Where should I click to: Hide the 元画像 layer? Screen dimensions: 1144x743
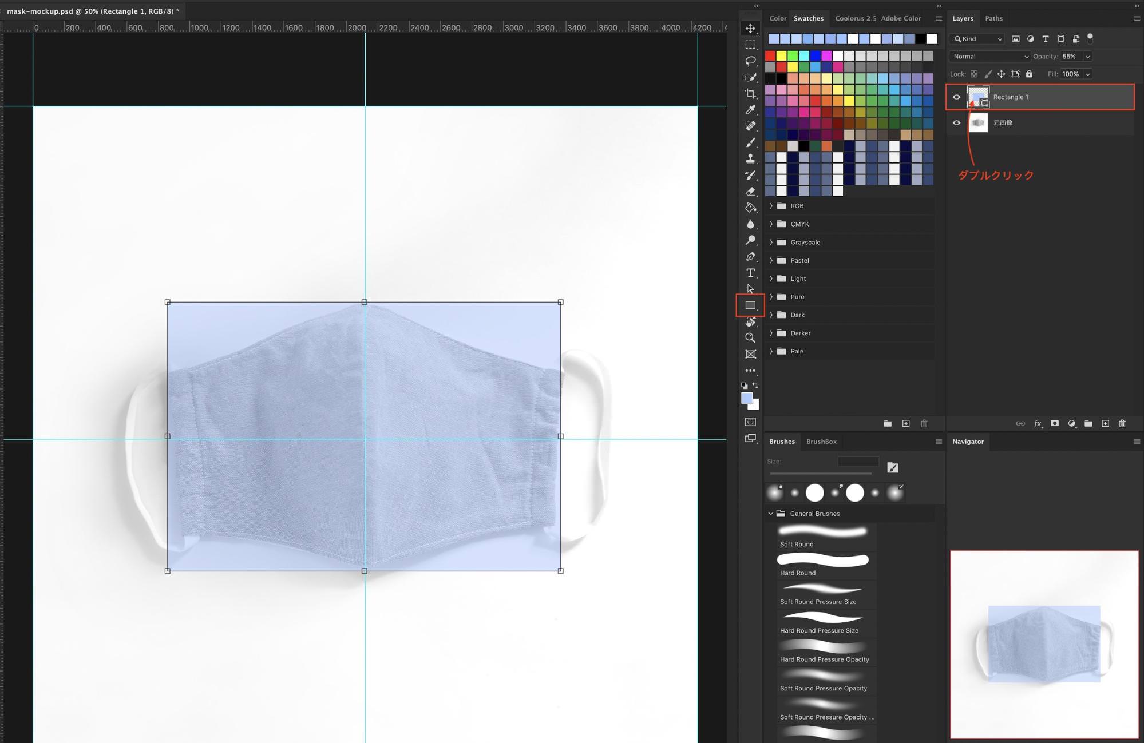tap(957, 122)
